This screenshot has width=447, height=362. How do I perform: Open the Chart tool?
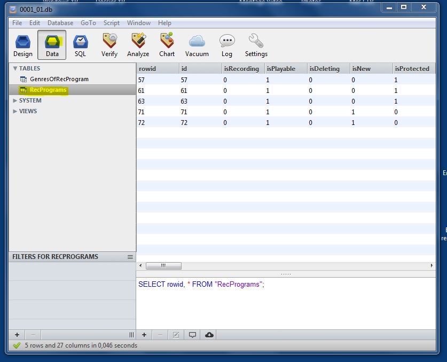point(167,45)
